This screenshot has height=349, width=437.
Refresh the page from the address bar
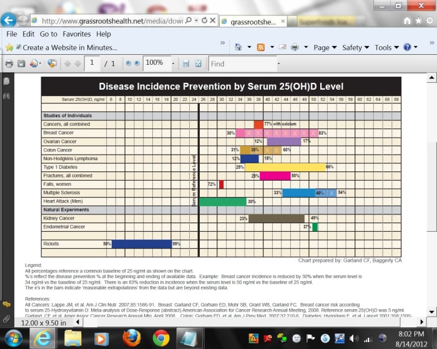tap(205, 21)
